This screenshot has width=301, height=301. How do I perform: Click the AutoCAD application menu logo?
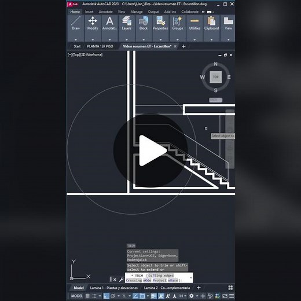[x=72, y=4]
